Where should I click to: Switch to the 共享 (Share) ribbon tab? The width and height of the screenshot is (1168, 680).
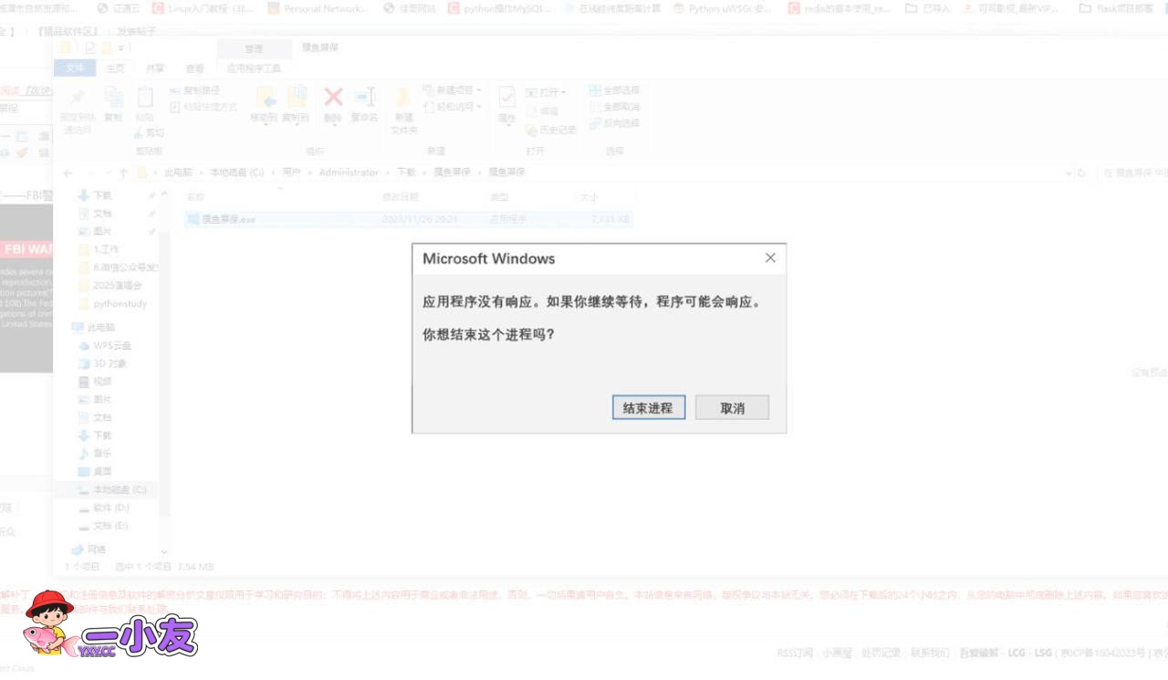[155, 68]
